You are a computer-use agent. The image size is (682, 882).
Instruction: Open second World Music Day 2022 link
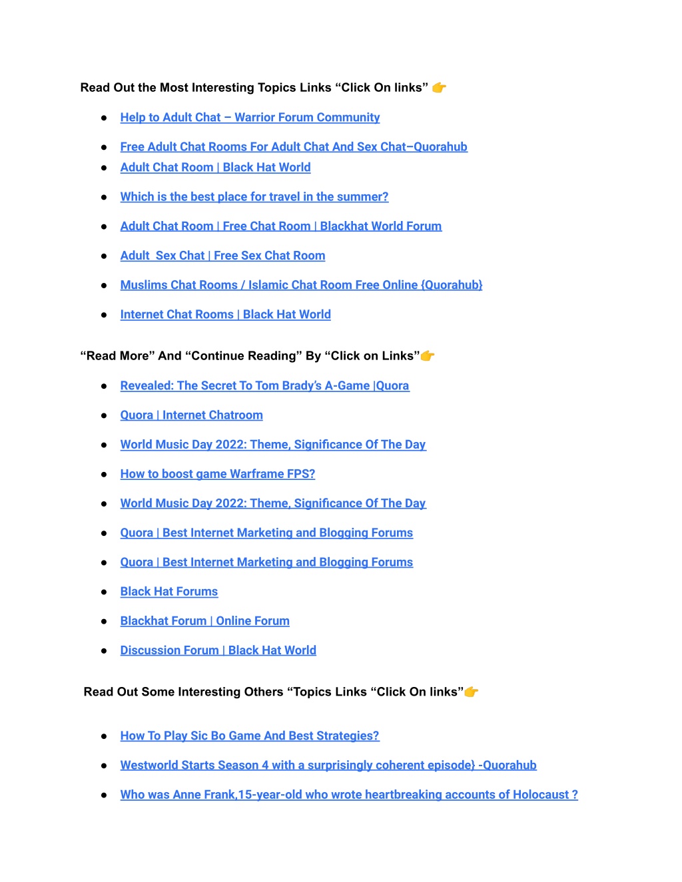coord(273,504)
